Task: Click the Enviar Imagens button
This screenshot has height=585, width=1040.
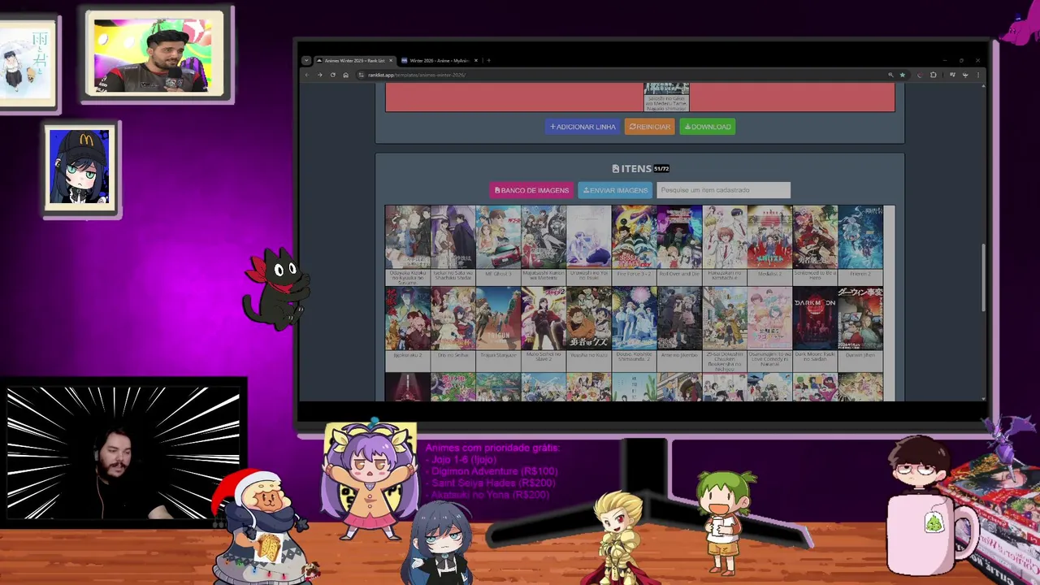Action: (615, 190)
